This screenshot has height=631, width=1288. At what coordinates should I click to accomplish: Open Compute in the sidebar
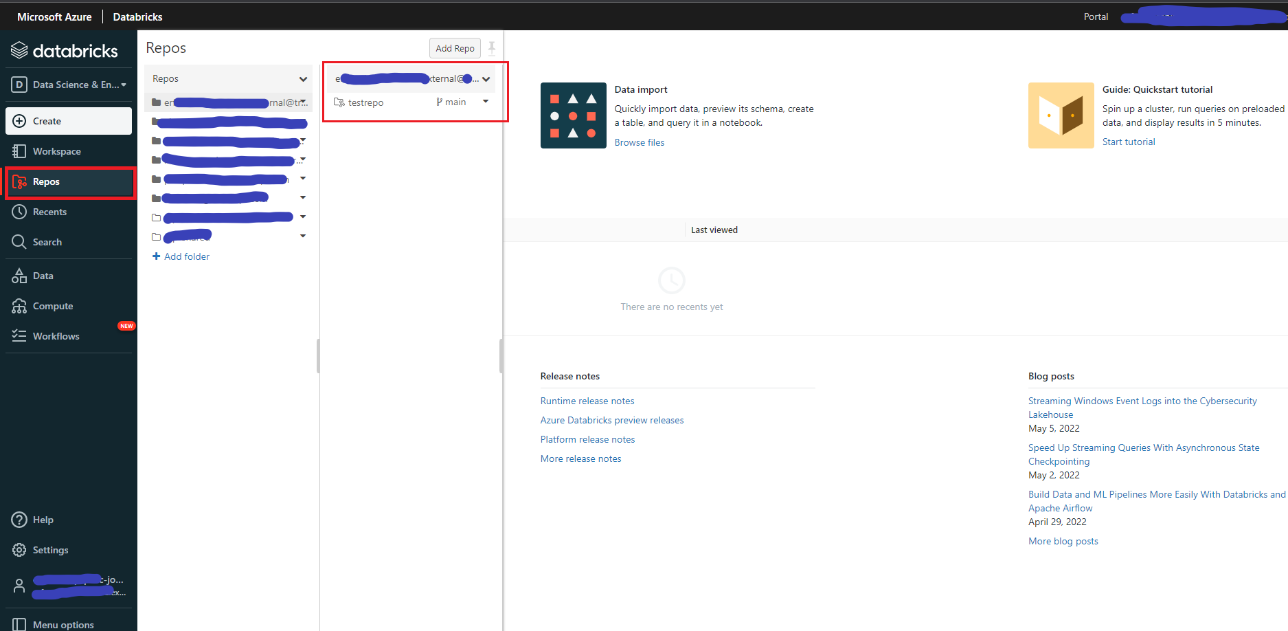tap(69, 306)
